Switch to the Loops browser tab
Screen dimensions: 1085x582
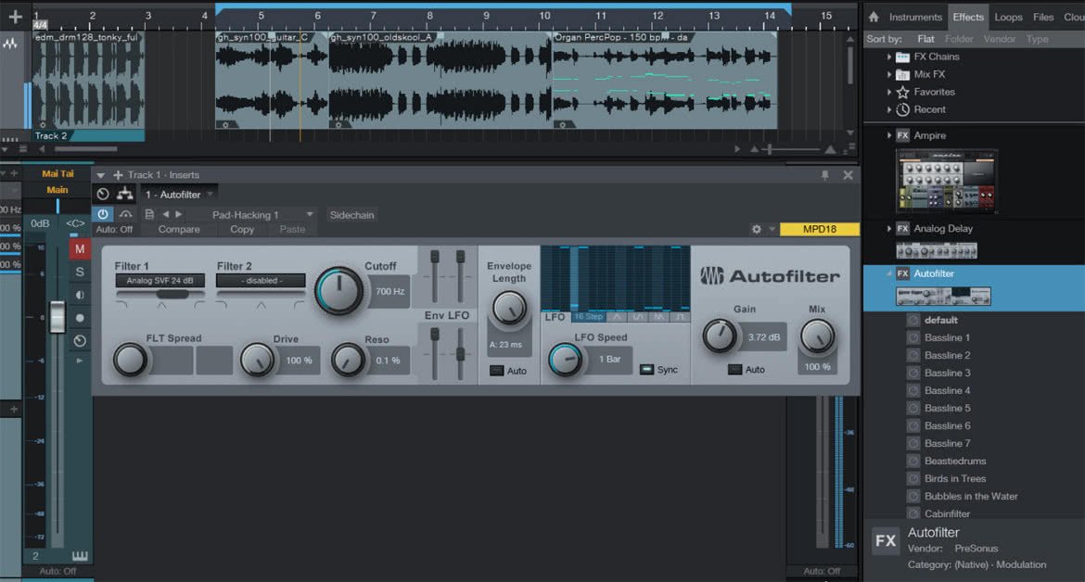[x=1008, y=18]
